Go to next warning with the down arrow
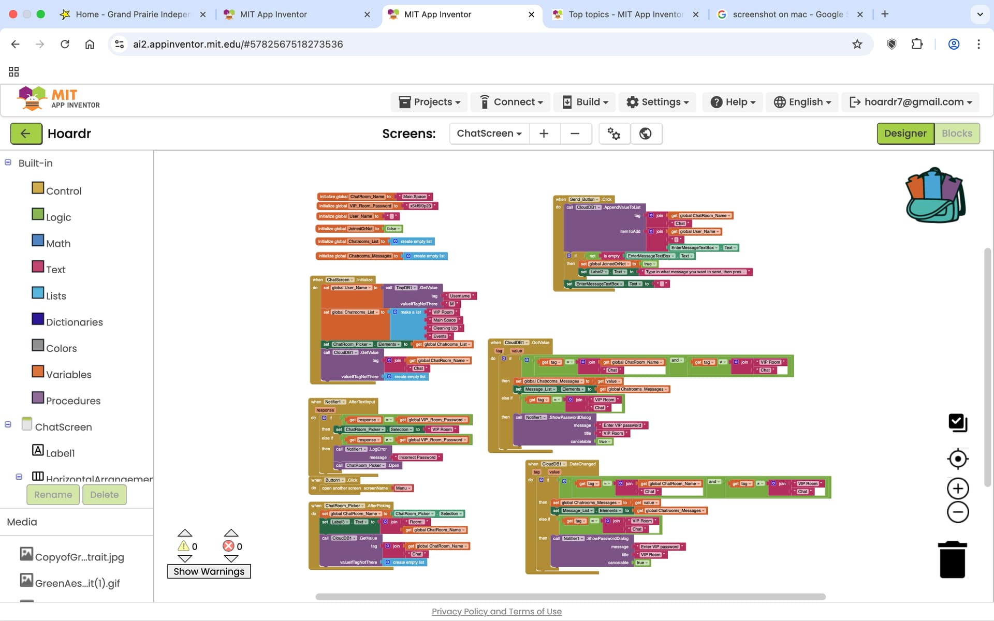The image size is (994, 621). pyautogui.click(x=185, y=558)
